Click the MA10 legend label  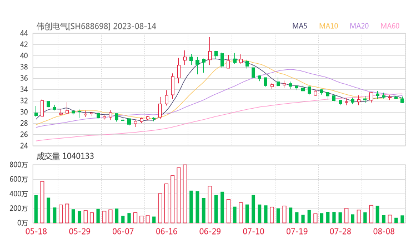pyautogui.click(x=328, y=26)
